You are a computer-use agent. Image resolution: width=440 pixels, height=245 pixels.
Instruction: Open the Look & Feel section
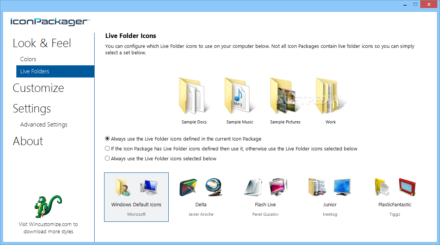pos(42,43)
